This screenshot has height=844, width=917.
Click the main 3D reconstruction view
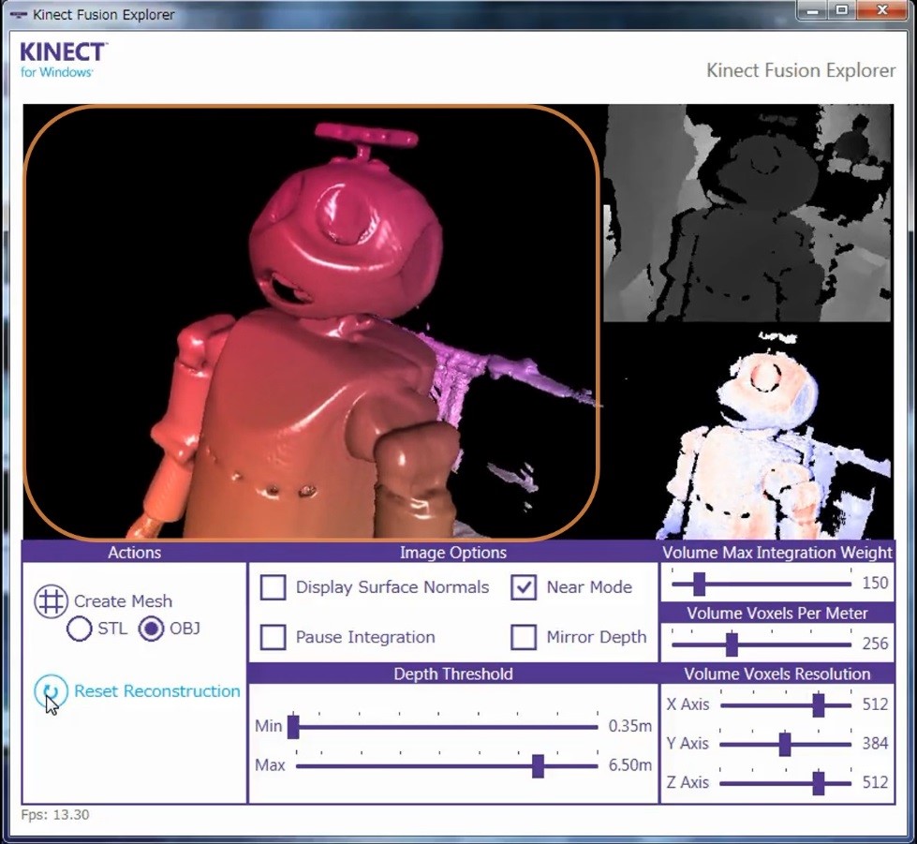[311, 321]
